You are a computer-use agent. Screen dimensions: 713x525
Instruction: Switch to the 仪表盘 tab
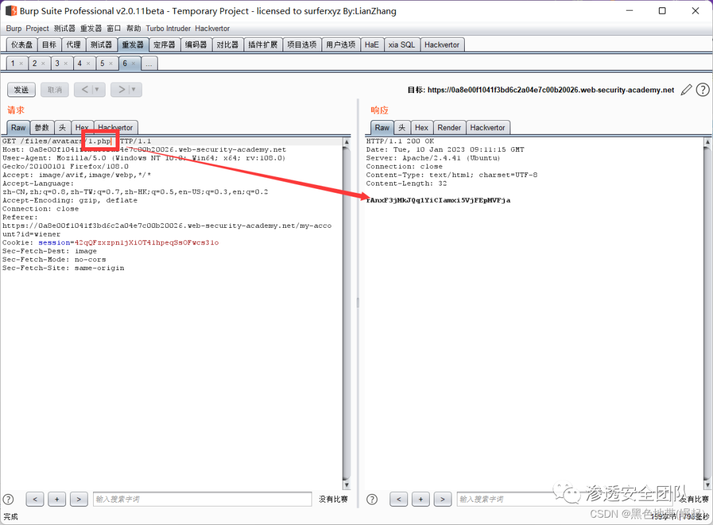[22, 45]
